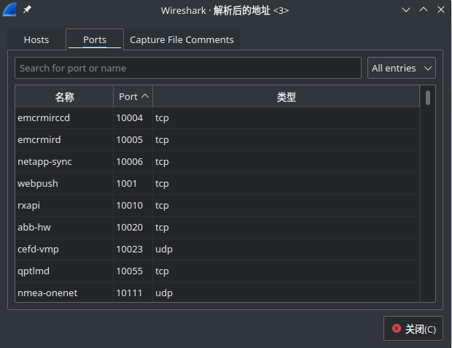Select the qptlmd row
Image resolution: width=452 pixels, height=348 pixels.
[x=218, y=271]
